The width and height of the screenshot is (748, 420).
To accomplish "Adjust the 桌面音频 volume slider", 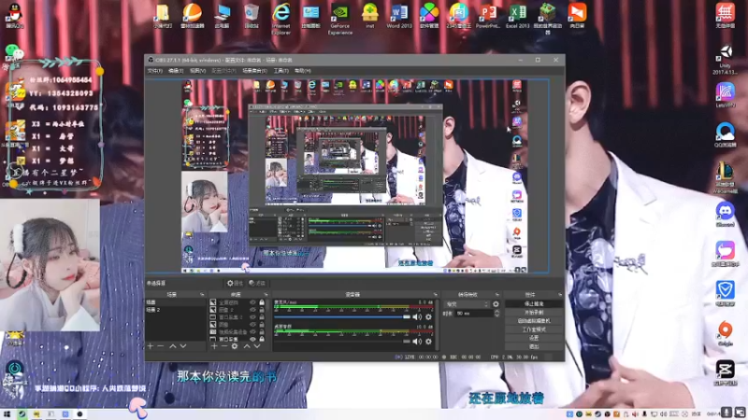I will (341, 342).
